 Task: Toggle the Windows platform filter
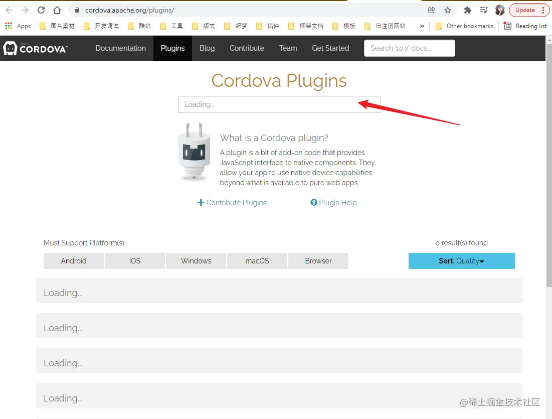click(196, 261)
